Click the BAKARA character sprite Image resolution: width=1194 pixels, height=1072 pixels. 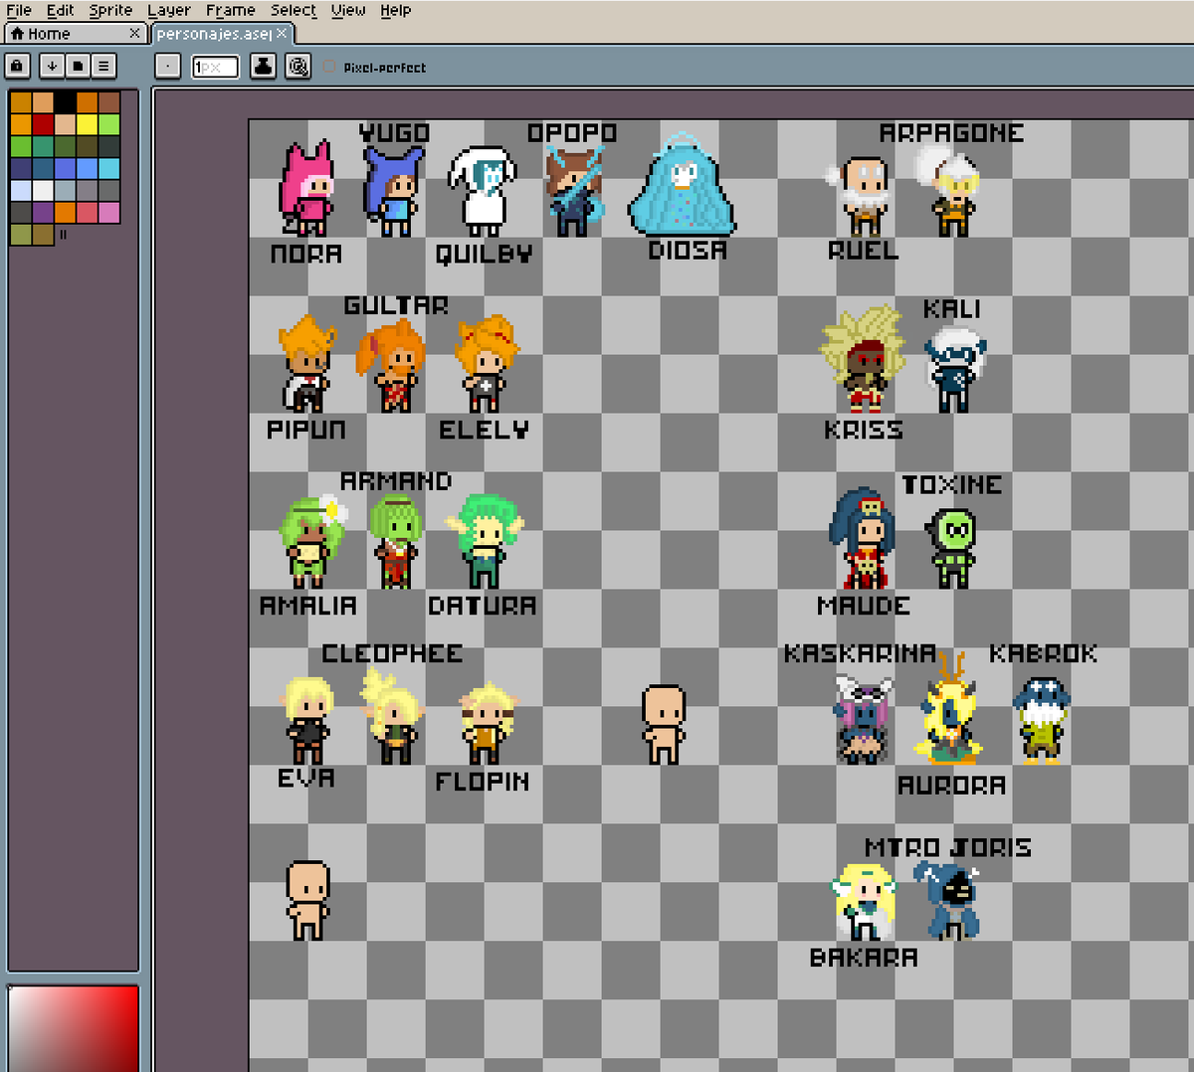click(x=865, y=901)
